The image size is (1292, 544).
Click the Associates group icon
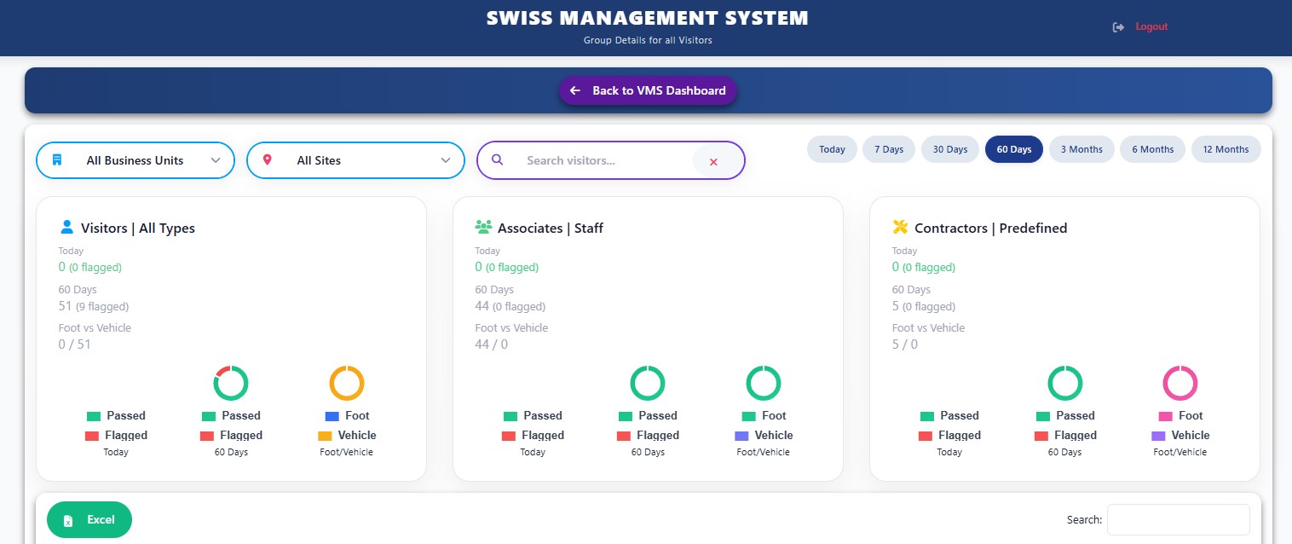[484, 228]
